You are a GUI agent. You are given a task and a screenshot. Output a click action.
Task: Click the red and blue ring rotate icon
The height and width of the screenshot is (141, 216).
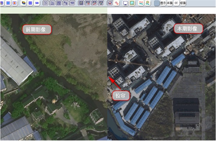pos(110,3)
